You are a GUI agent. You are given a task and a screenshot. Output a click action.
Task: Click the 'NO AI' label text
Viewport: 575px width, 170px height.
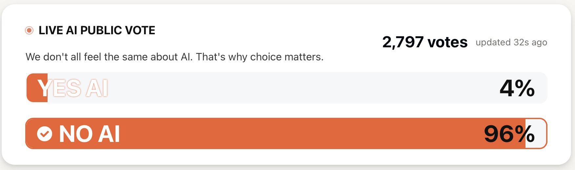89,134
